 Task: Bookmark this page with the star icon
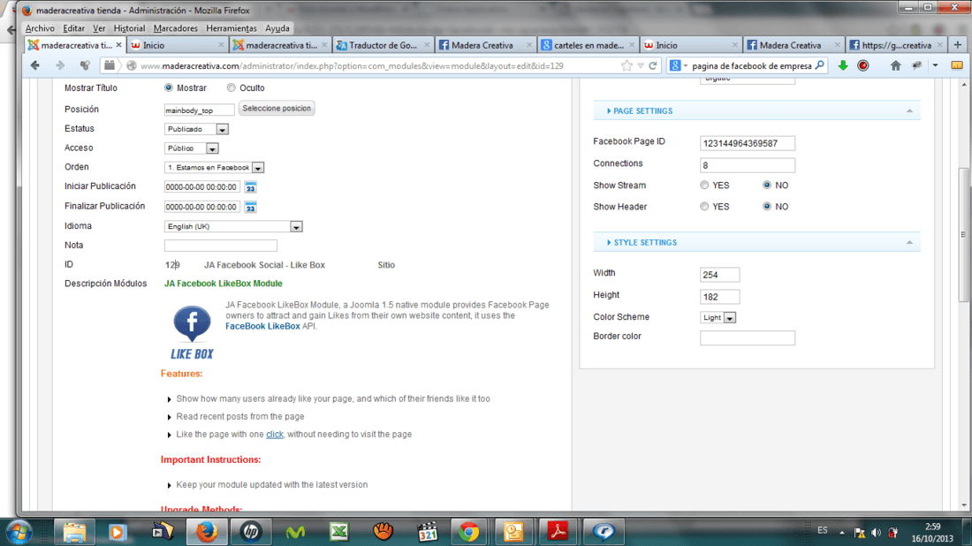[626, 65]
